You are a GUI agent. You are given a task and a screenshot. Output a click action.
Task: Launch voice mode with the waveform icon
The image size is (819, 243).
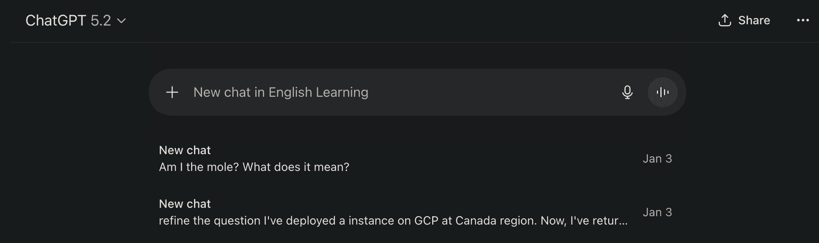coord(662,92)
